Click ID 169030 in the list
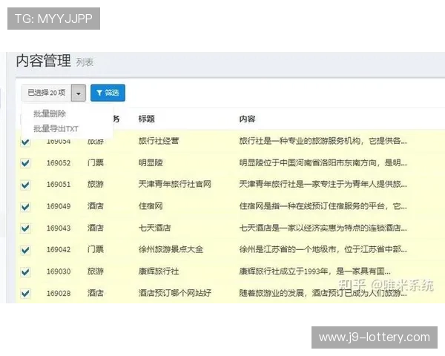 [x=59, y=271]
